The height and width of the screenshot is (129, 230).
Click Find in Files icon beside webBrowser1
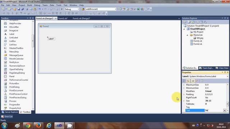[83, 9]
